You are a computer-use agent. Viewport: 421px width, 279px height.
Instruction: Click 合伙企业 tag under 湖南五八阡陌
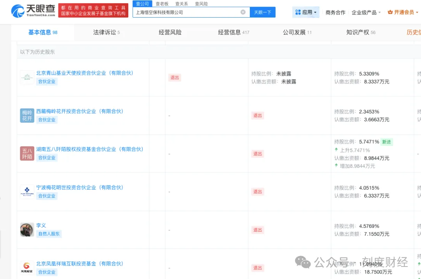47,158
